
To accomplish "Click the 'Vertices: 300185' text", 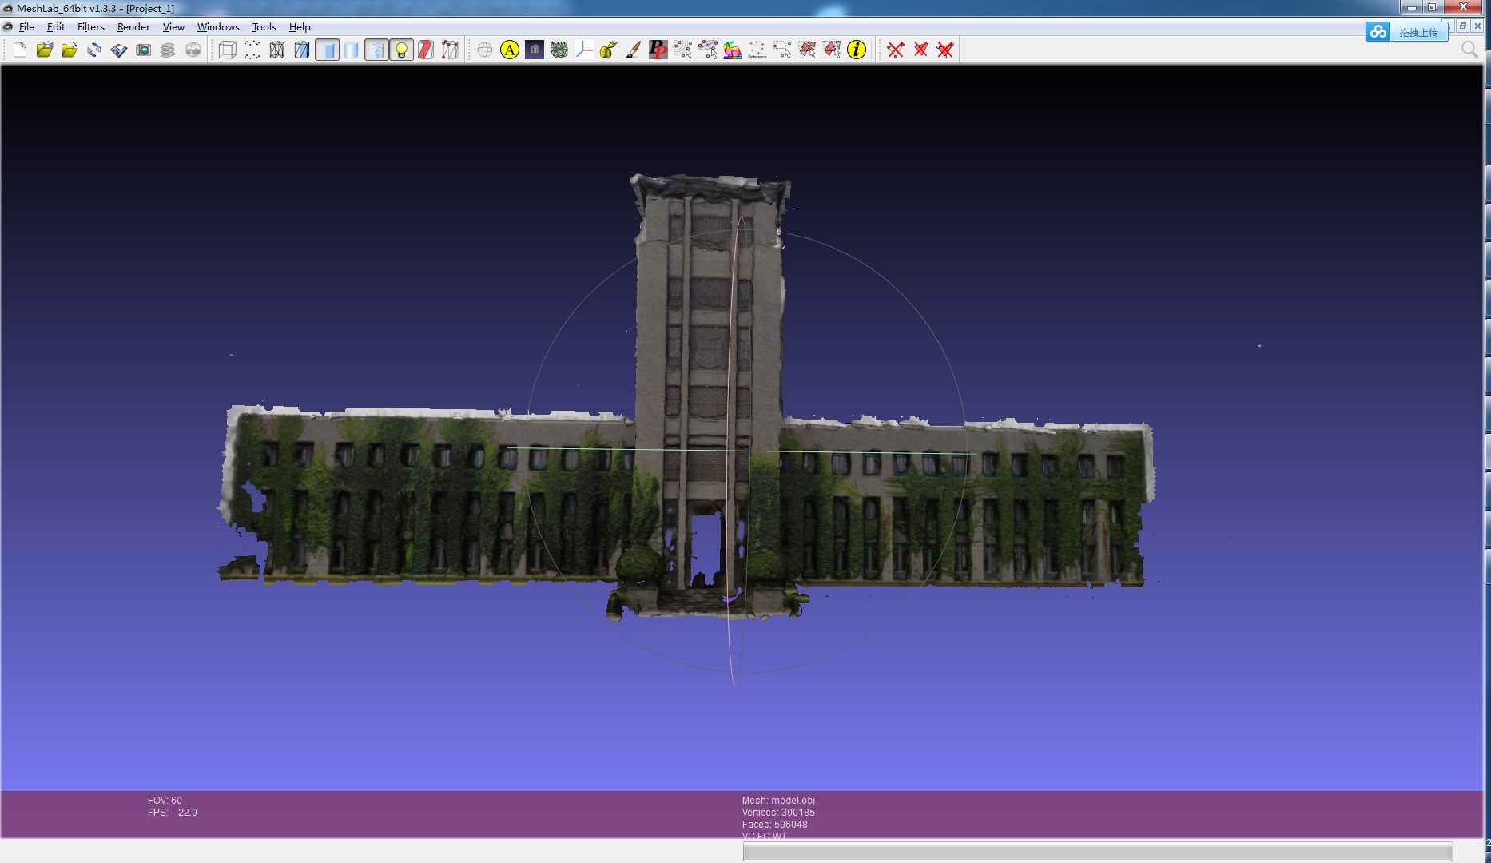I will pyautogui.click(x=778, y=813).
